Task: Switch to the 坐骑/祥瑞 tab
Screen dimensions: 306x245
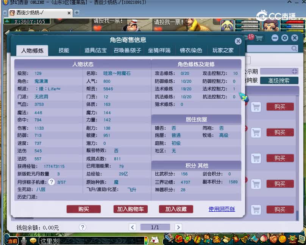Action: [159, 50]
